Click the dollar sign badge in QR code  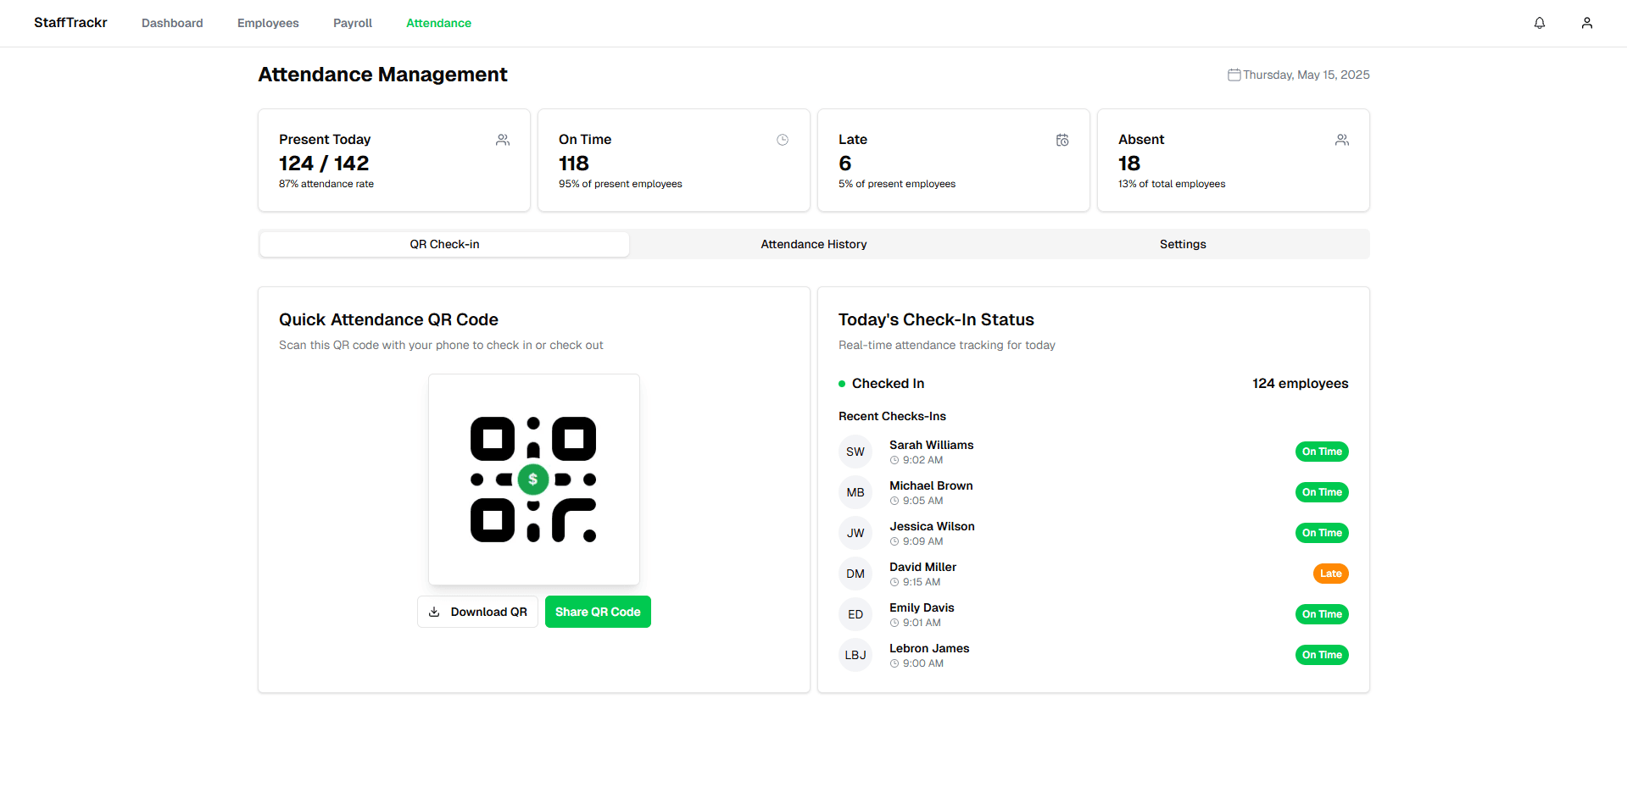pos(533,480)
